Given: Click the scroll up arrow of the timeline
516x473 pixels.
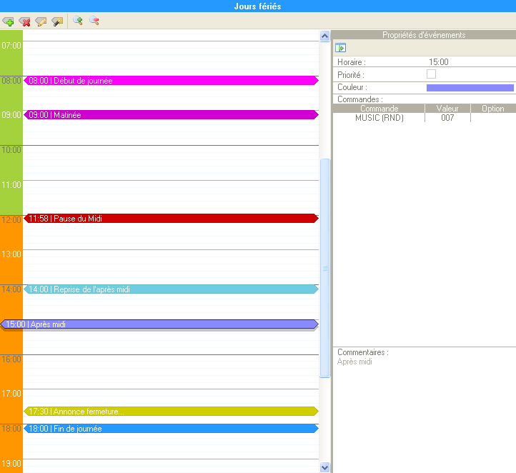Looking at the screenshot, I should pyautogui.click(x=324, y=36).
